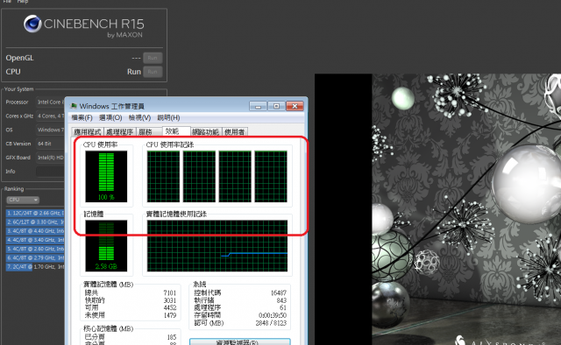This screenshot has height=345, width=561.
Task: Select ranking entry 7. 2C/4T @ 1.70 GHz
Action: click(x=35, y=267)
